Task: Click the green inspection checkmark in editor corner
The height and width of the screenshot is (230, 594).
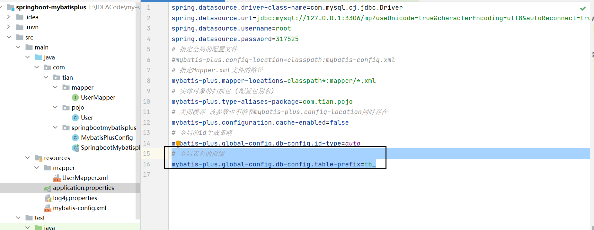Action: [x=583, y=8]
